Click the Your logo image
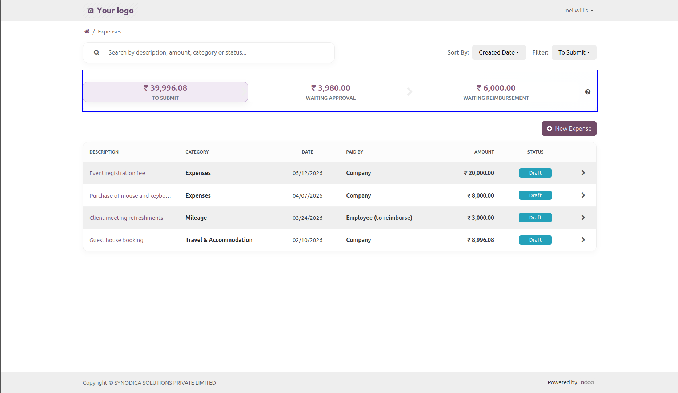 pyautogui.click(x=110, y=11)
